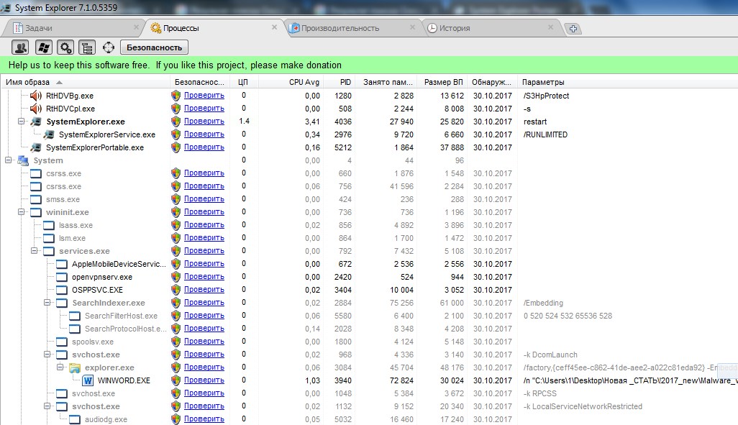Click the Windows flag toolbar icon
This screenshot has width=738, height=425.
tap(43, 47)
